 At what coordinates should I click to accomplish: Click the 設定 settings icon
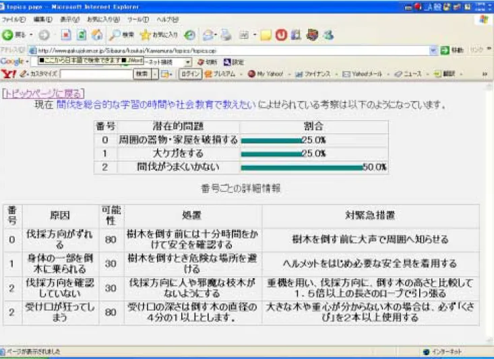[227, 62]
